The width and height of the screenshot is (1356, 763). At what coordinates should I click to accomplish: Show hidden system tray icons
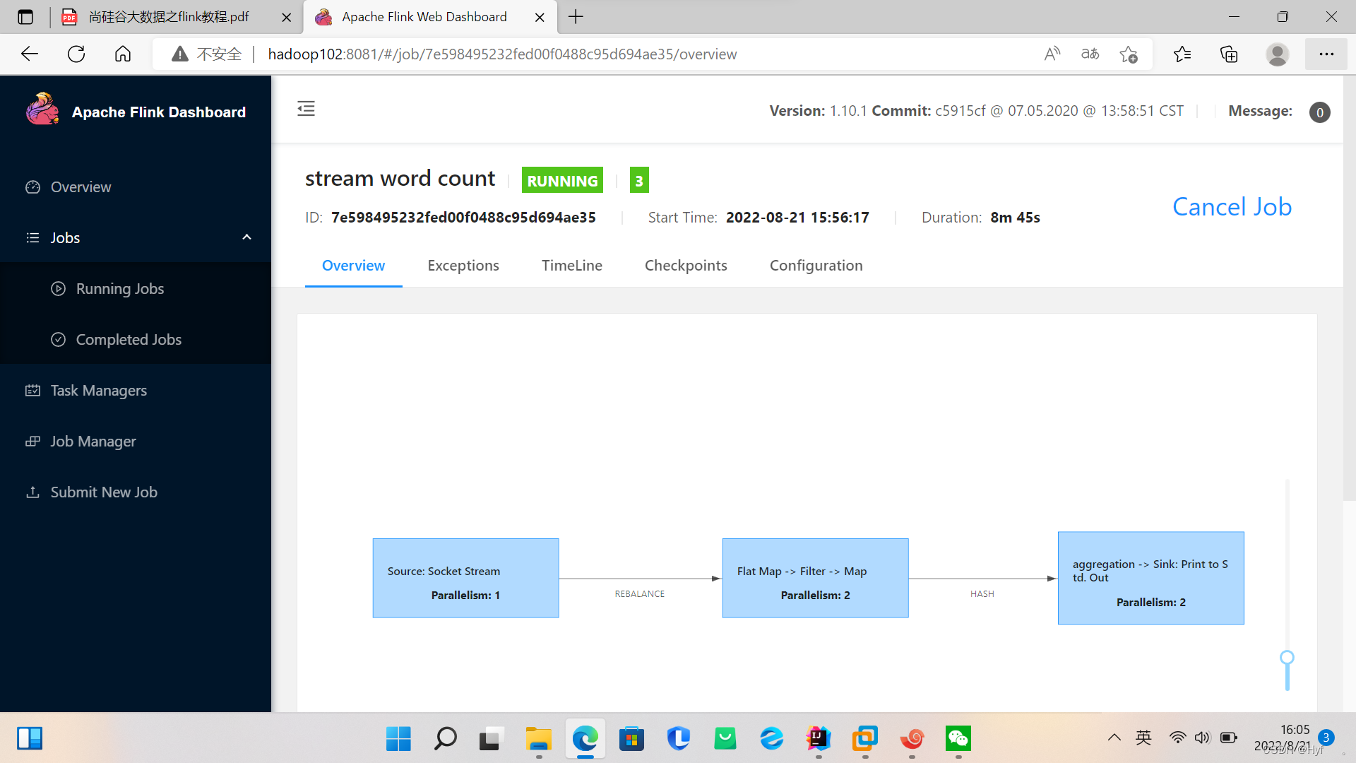[x=1114, y=738]
